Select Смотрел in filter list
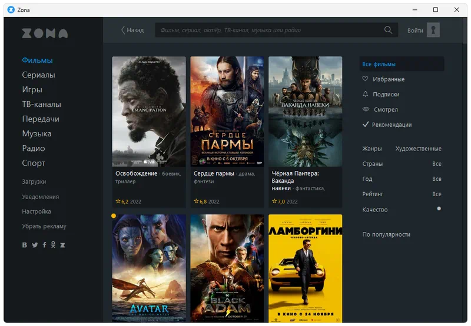This screenshot has height=326, width=471. pos(386,109)
